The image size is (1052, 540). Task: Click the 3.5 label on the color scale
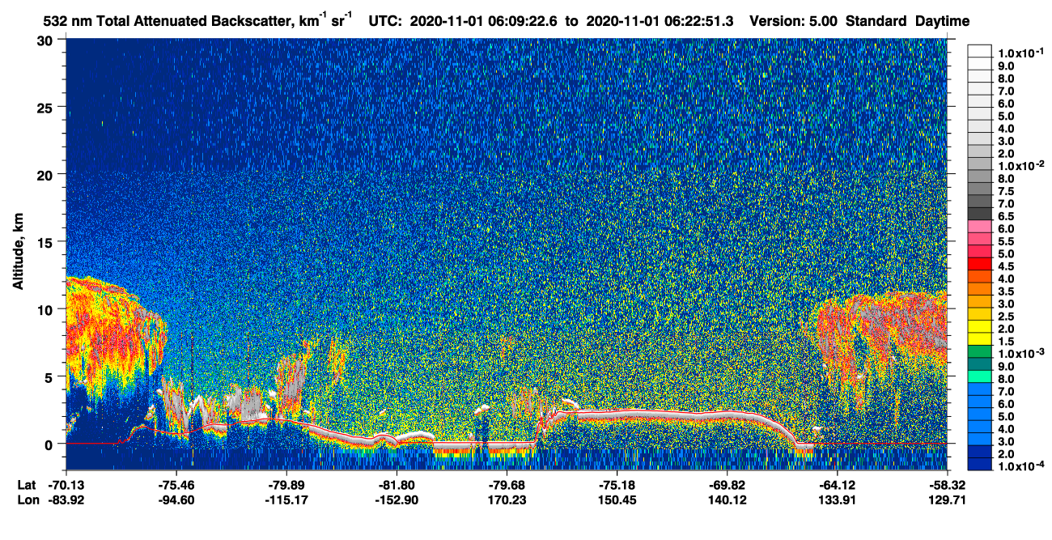[1005, 291]
